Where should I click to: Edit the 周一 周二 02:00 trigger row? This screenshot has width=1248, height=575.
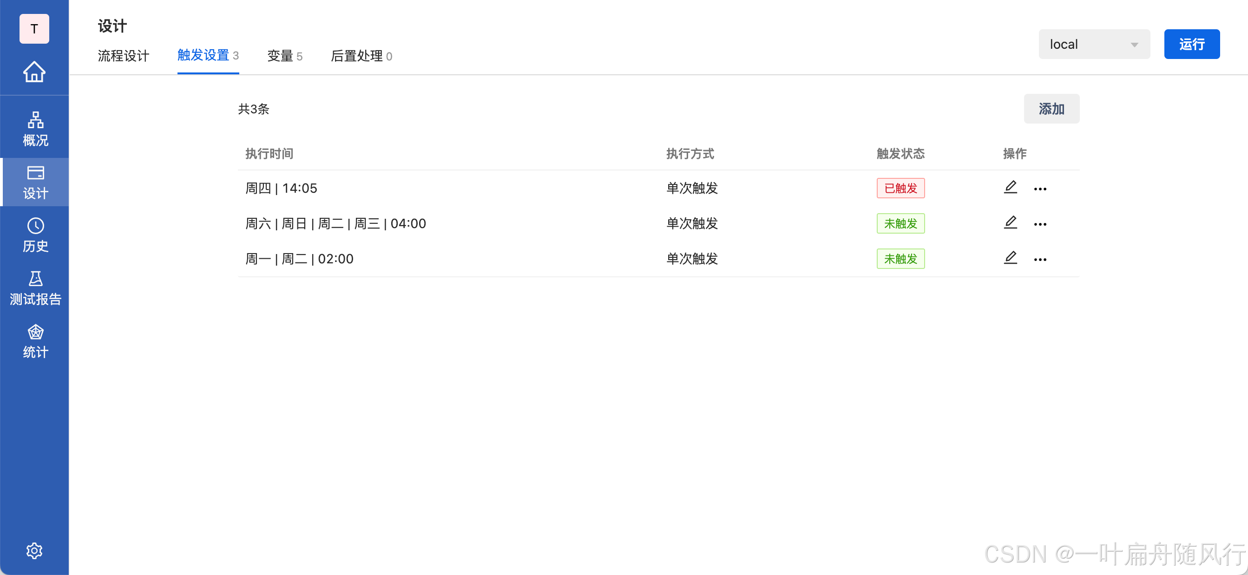pos(1010,258)
